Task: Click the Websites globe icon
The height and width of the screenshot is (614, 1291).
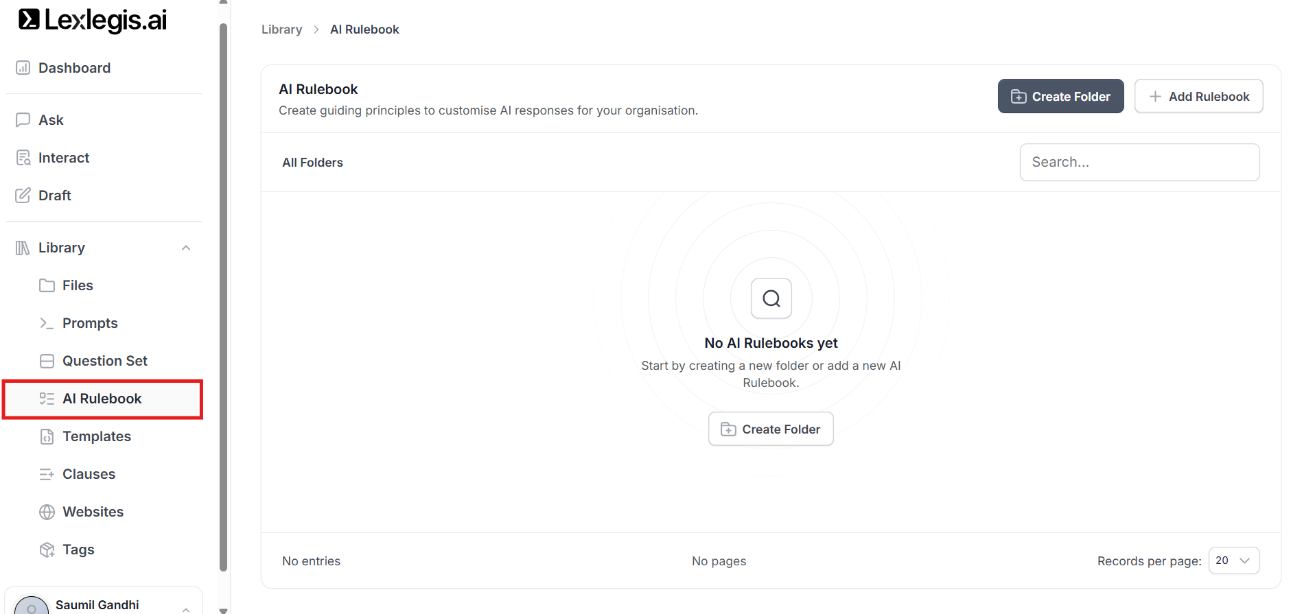Action: (47, 512)
